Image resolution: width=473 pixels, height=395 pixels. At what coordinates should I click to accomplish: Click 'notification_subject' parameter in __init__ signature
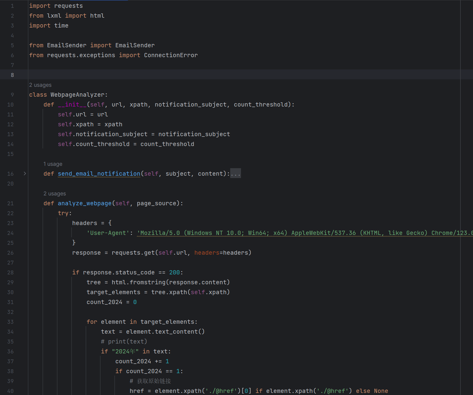click(x=191, y=104)
